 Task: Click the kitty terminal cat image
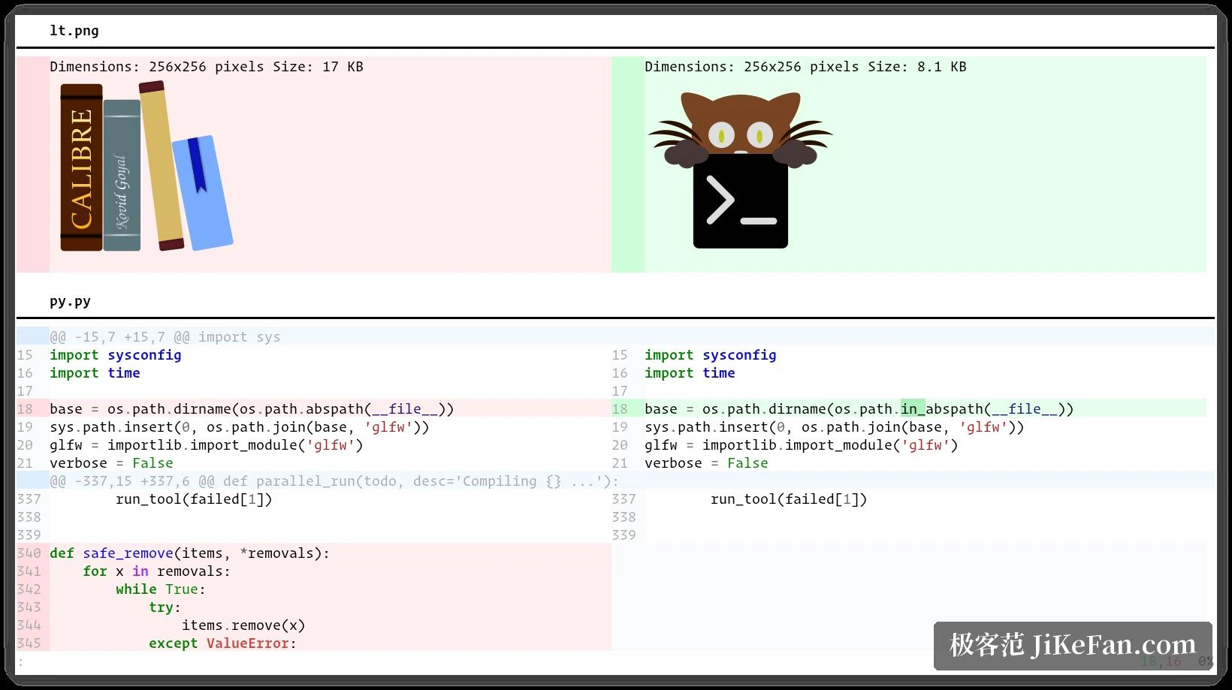[741, 170]
